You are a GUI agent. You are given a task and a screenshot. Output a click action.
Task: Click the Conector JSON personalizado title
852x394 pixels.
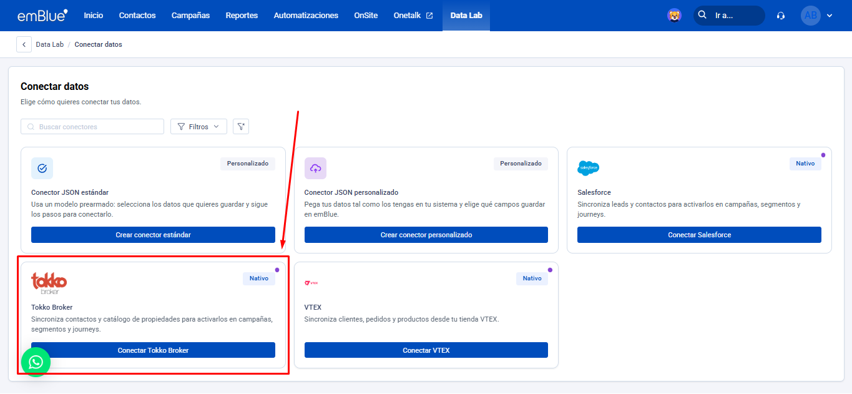pyautogui.click(x=351, y=192)
